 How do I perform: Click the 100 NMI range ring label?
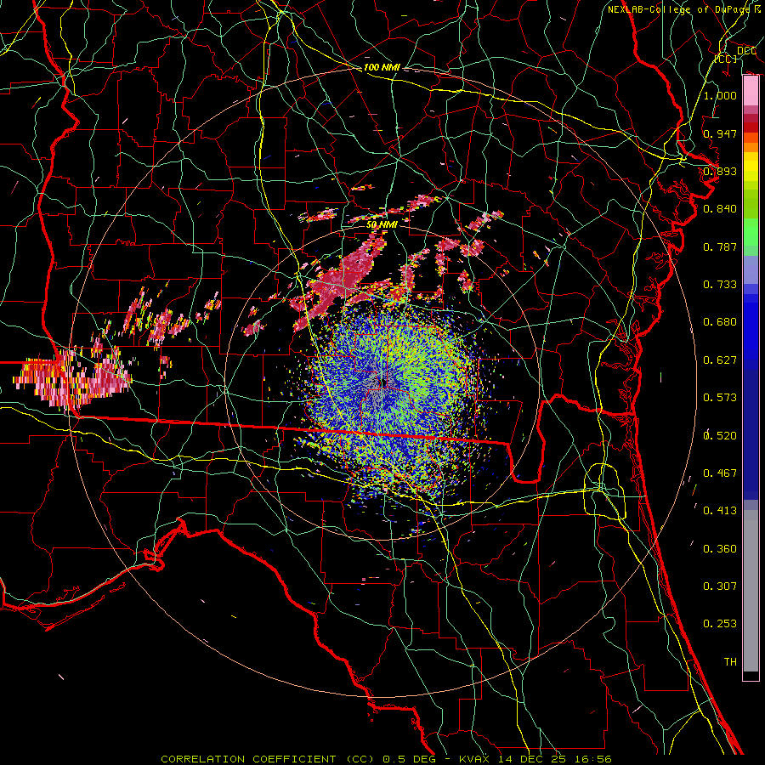tap(382, 67)
